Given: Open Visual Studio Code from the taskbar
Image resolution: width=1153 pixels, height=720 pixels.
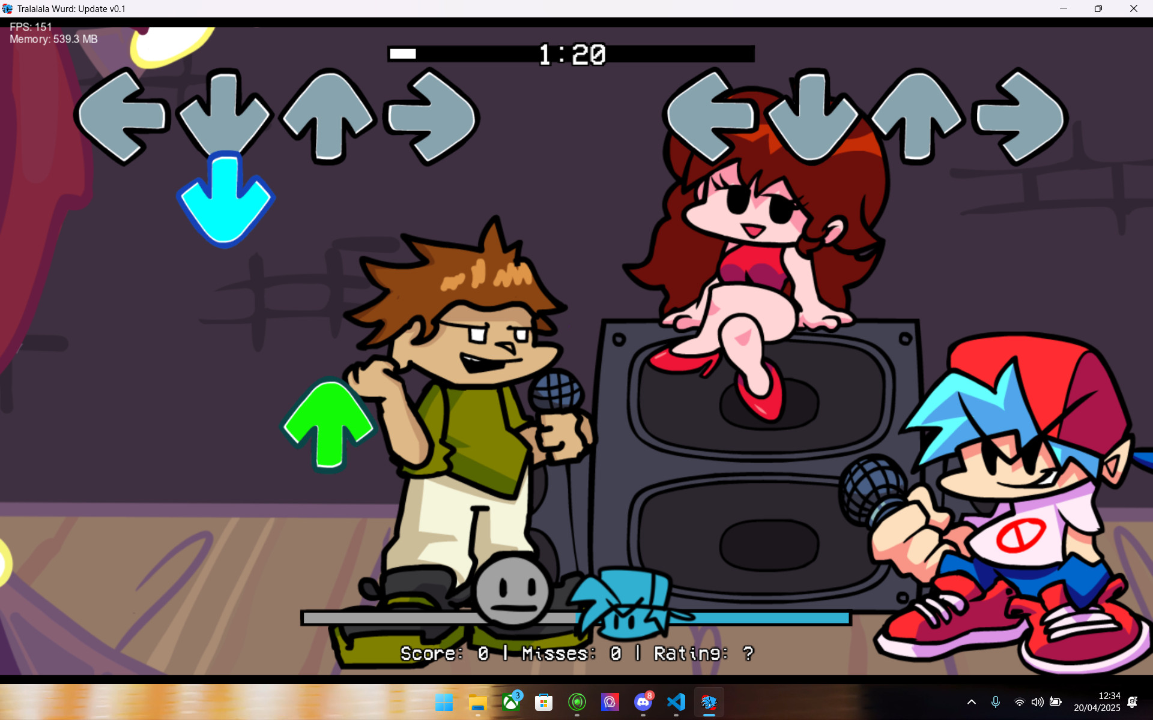Looking at the screenshot, I should click(676, 702).
